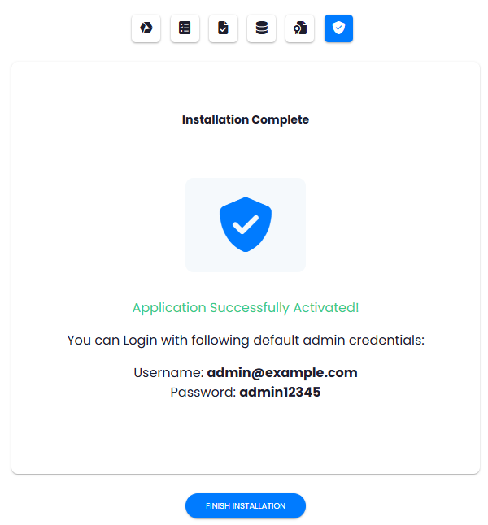Click the Installation Complete heading
The image size is (488, 525).
(x=246, y=119)
